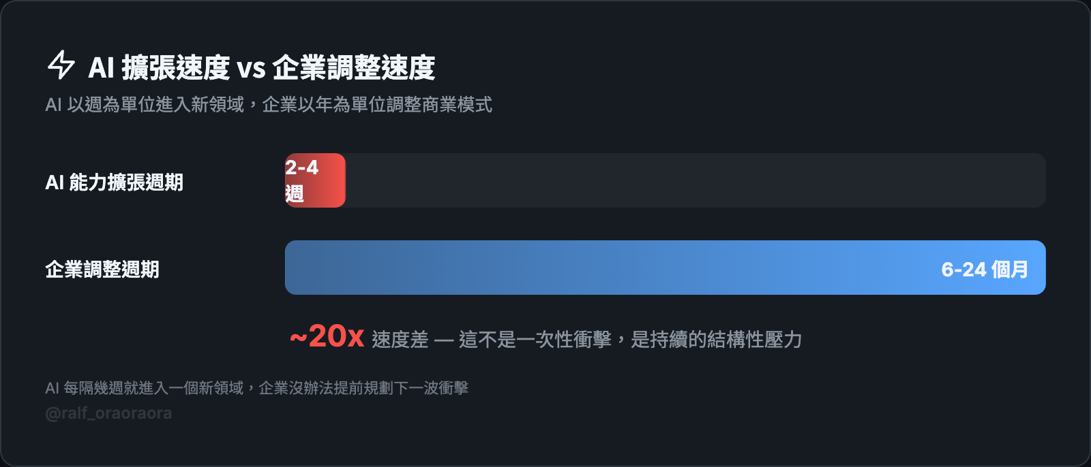Click footnote "AI 每隔幾週就進入一個新領域"
Image resolution: width=1091 pixels, height=467 pixels.
click(x=144, y=388)
